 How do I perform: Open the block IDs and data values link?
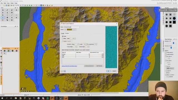69,66
